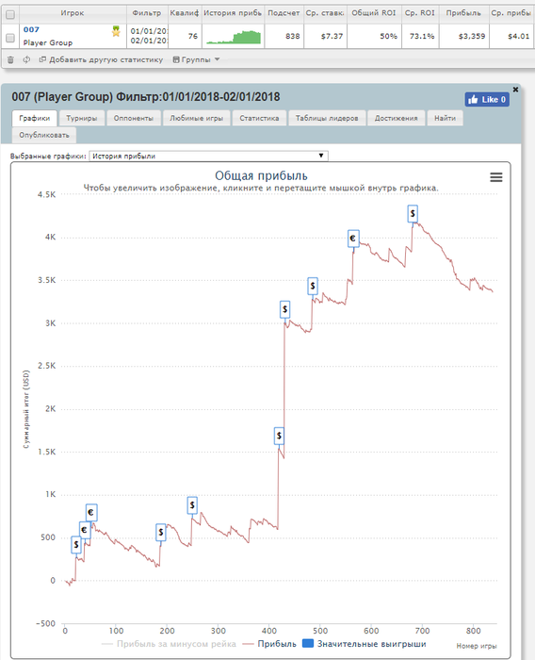Open the 007 player link

point(31,29)
